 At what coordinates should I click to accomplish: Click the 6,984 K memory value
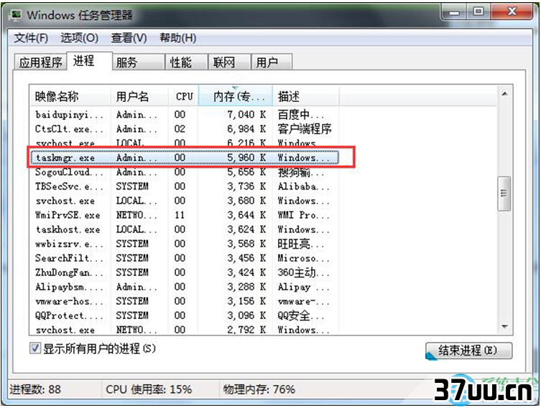point(246,129)
